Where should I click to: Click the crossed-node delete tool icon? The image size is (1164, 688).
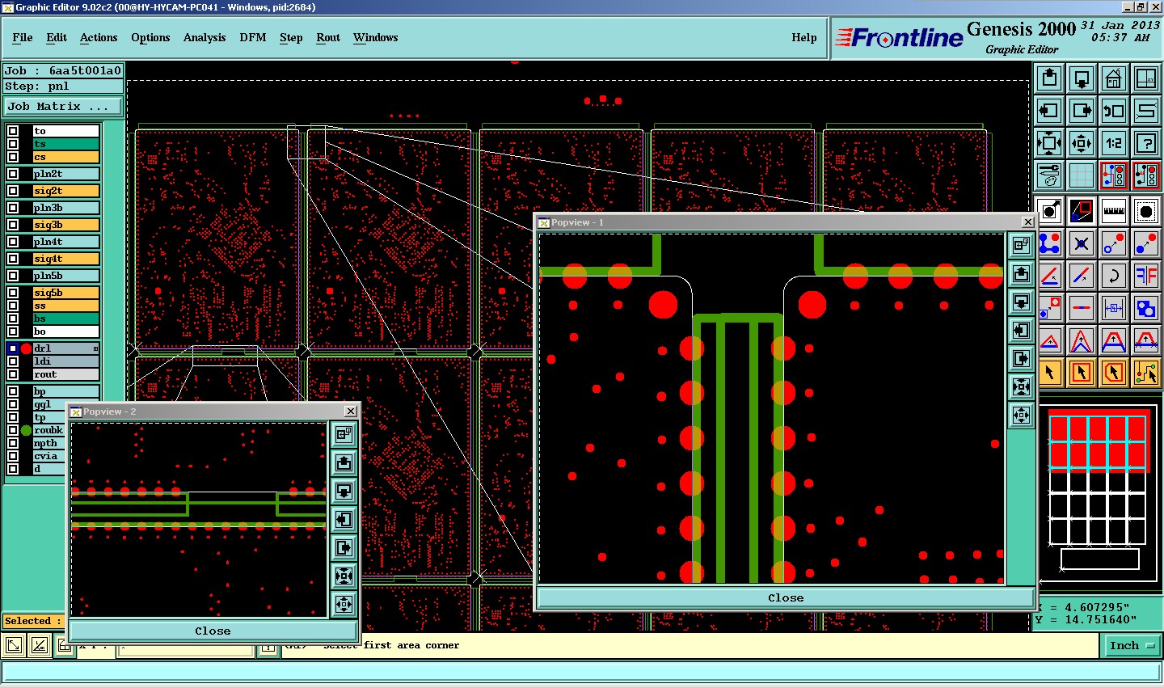1082,243
